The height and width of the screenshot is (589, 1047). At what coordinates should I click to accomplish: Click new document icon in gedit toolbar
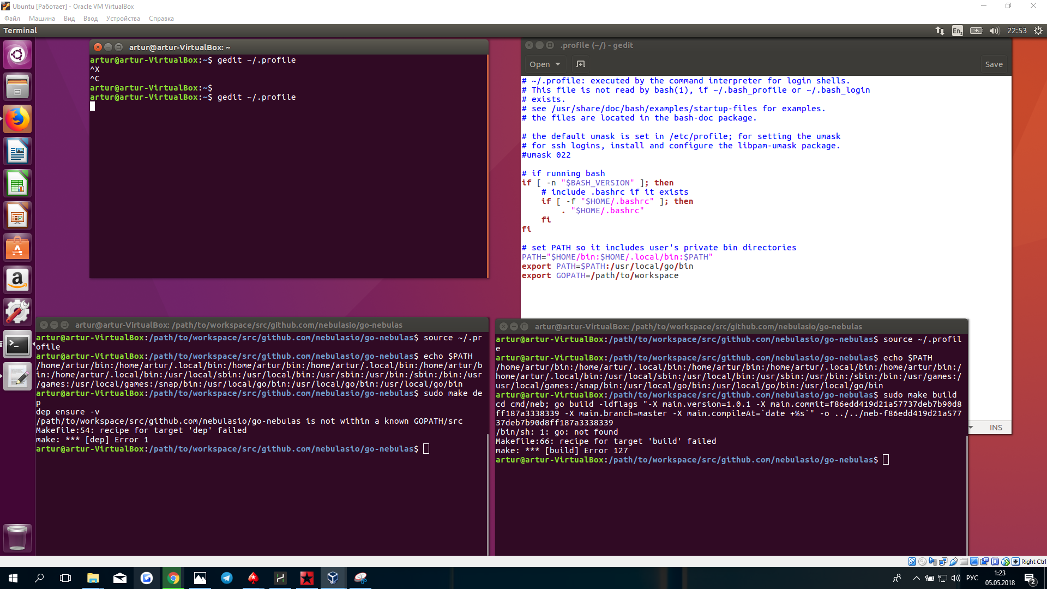pyautogui.click(x=581, y=64)
